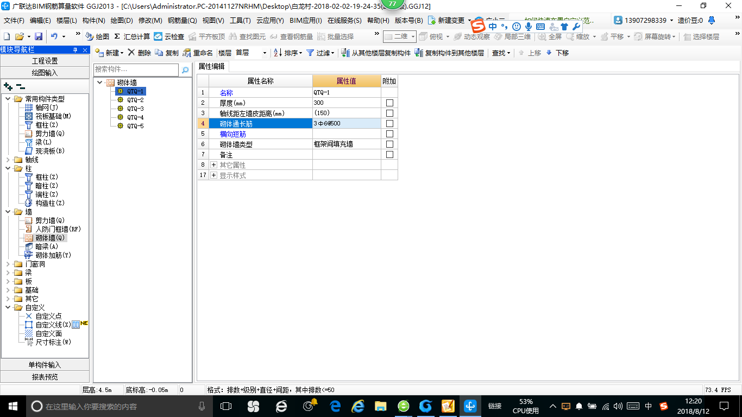Open the Sogou soft keyboard icon
Screen dimensions: 742x417
tap(540, 26)
